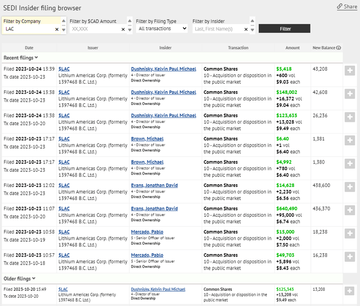Expand plus icon for $640,490 Evans filing

coord(349,210)
